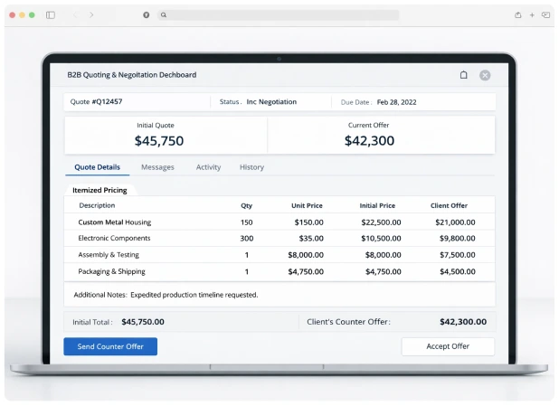This screenshot has width=559, height=406.
Task: Open the Activity tab
Action: coord(209,167)
